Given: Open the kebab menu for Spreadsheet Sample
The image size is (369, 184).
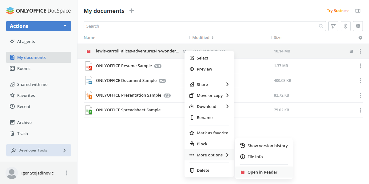Looking at the screenshot, I should [x=360, y=110].
